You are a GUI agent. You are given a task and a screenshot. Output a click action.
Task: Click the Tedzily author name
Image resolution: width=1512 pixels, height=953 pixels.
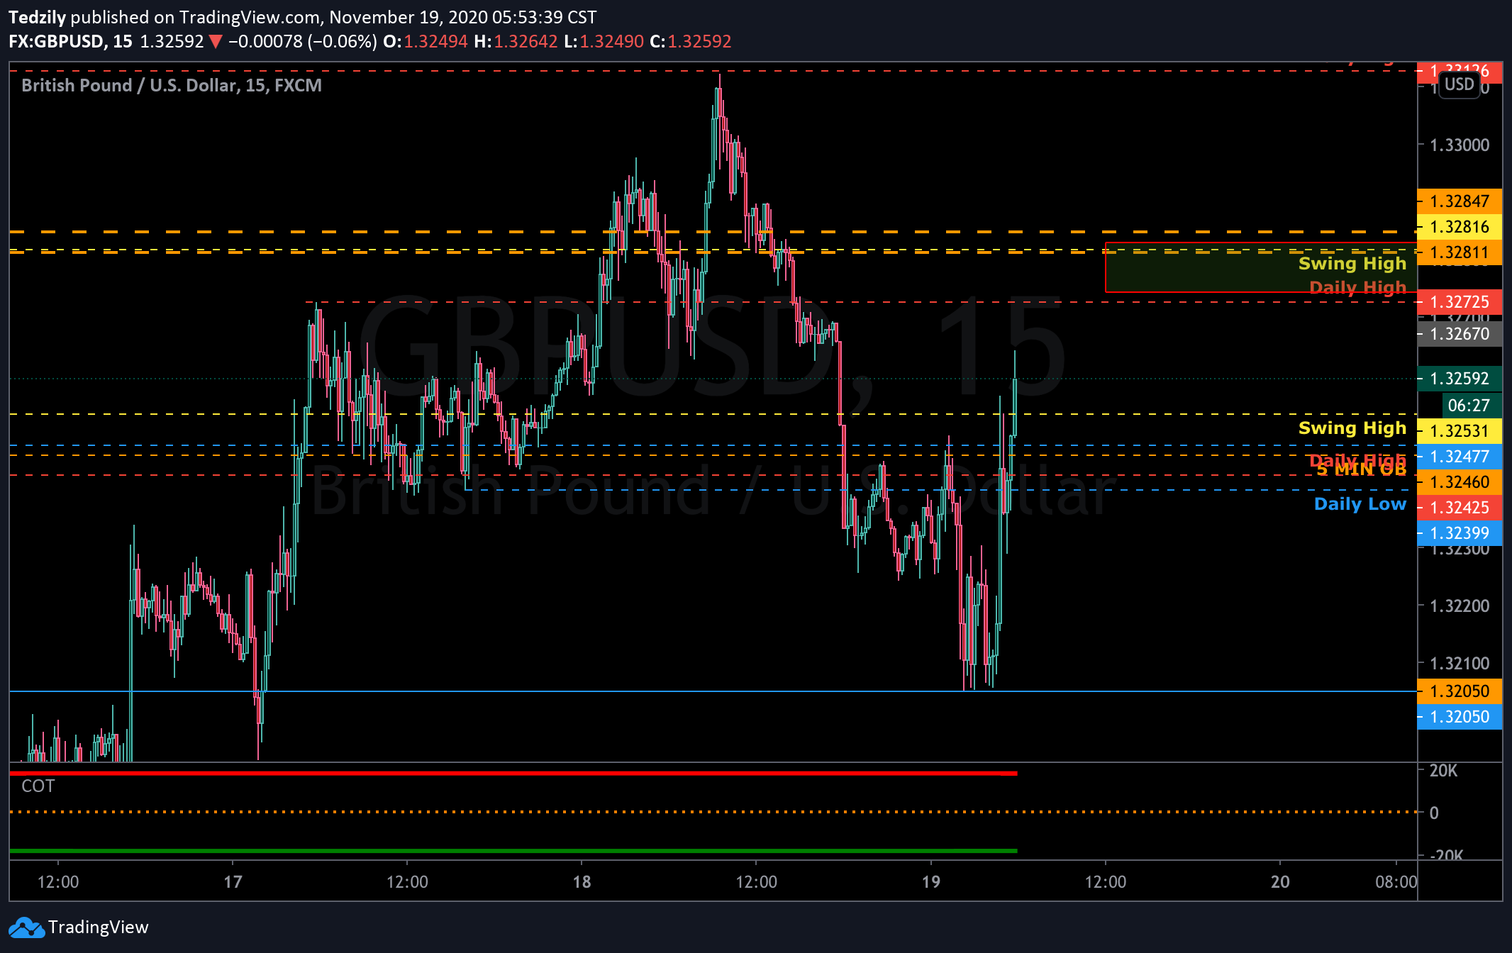click(x=37, y=17)
